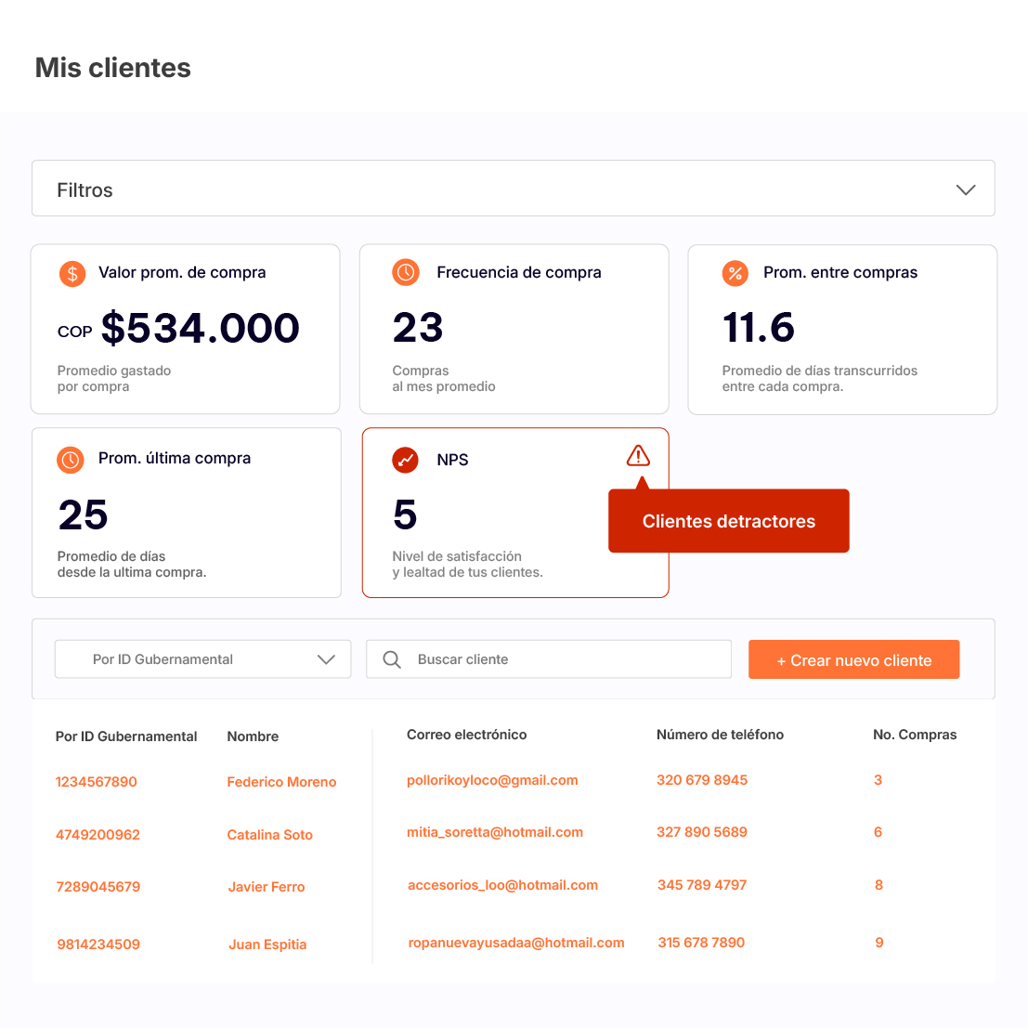
Task: Click the percent icon on Prom. entre compras
Action: 735,273
